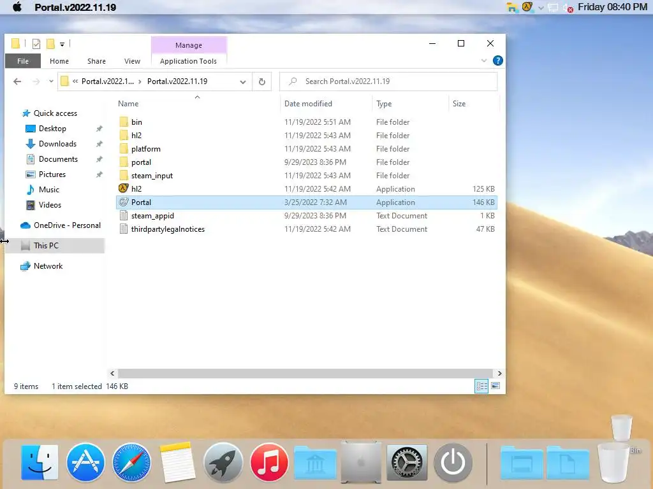Click the muted volume icon in menu bar
The image size is (653, 489).
coord(568,8)
